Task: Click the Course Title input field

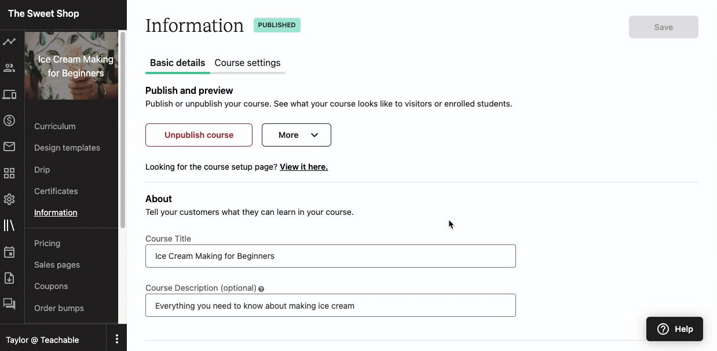Action: (x=331, y=256)
